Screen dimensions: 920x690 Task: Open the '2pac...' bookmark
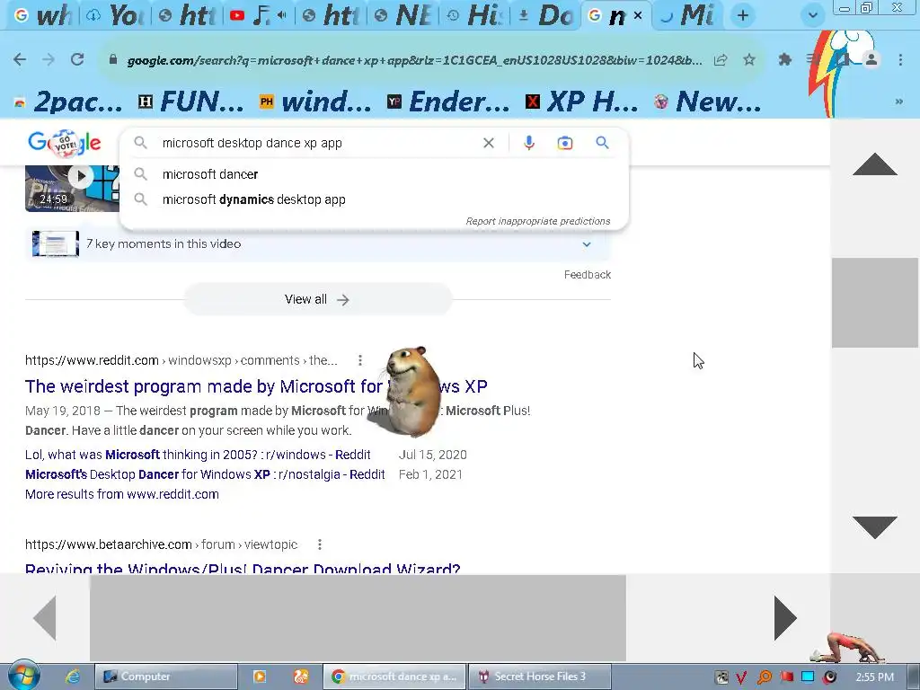[x=68, y=102]
